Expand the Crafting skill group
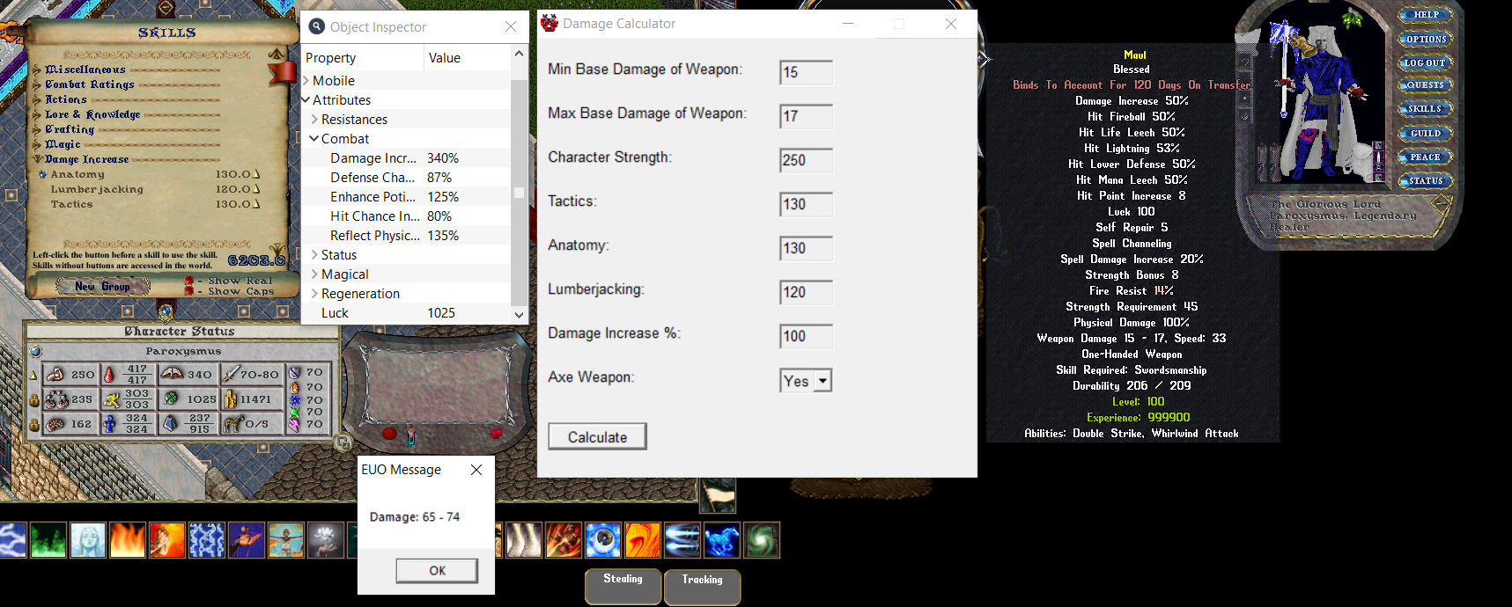 coord(37,129)
